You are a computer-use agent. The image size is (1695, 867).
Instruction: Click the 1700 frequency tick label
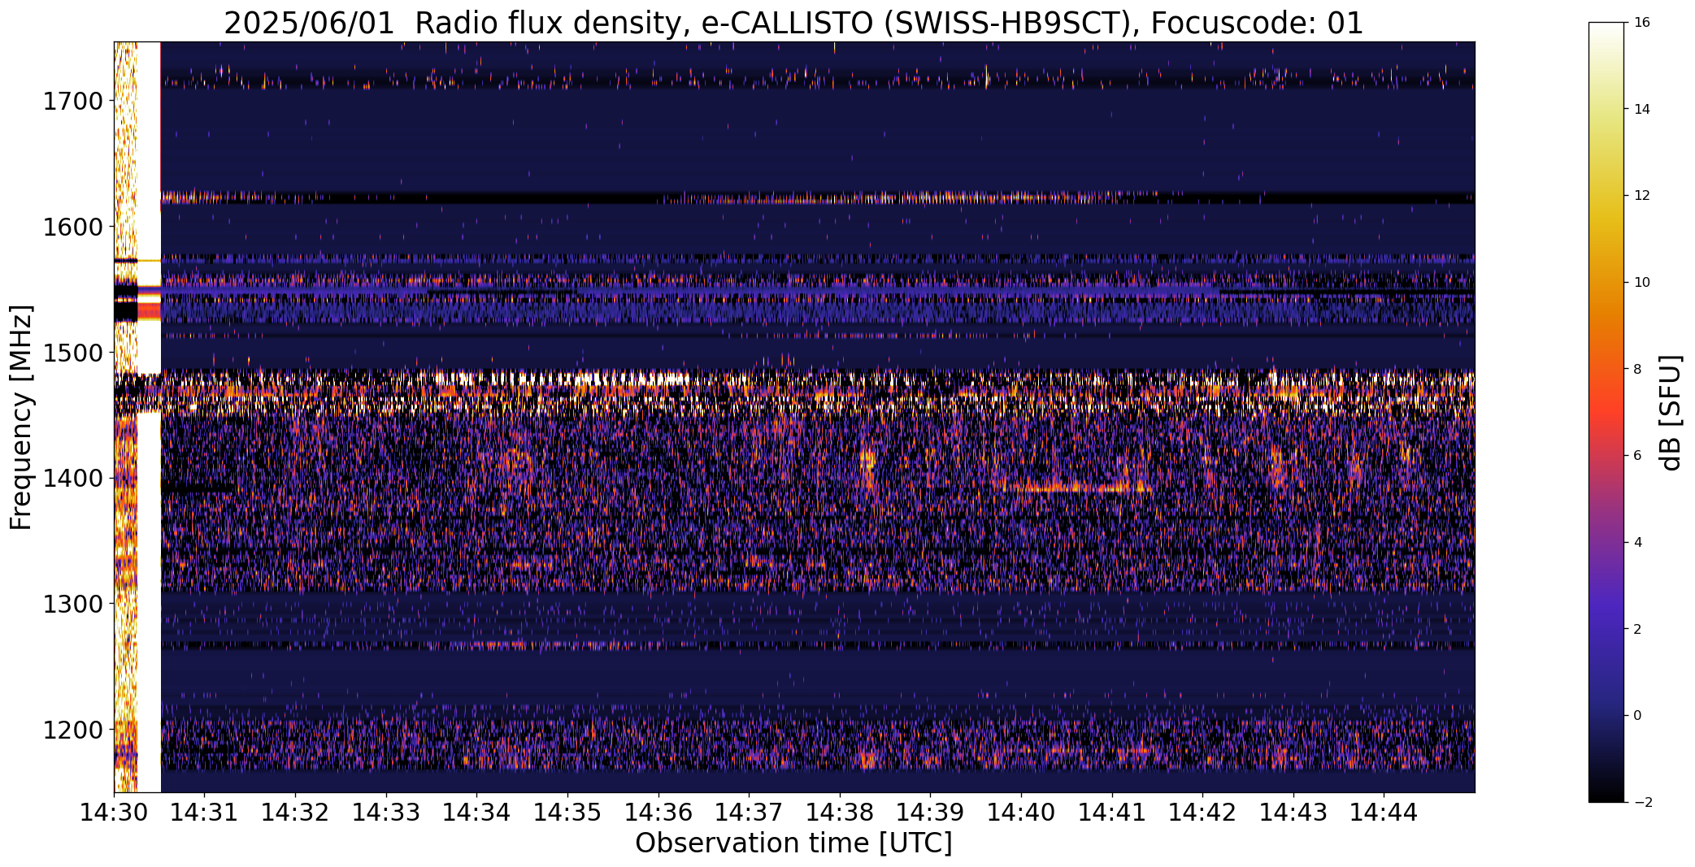[x=72, y=102]
